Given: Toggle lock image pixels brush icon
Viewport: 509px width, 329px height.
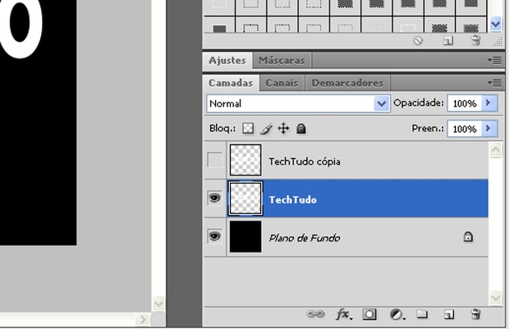Looking at the screenshot, I should tap(266, 129).
